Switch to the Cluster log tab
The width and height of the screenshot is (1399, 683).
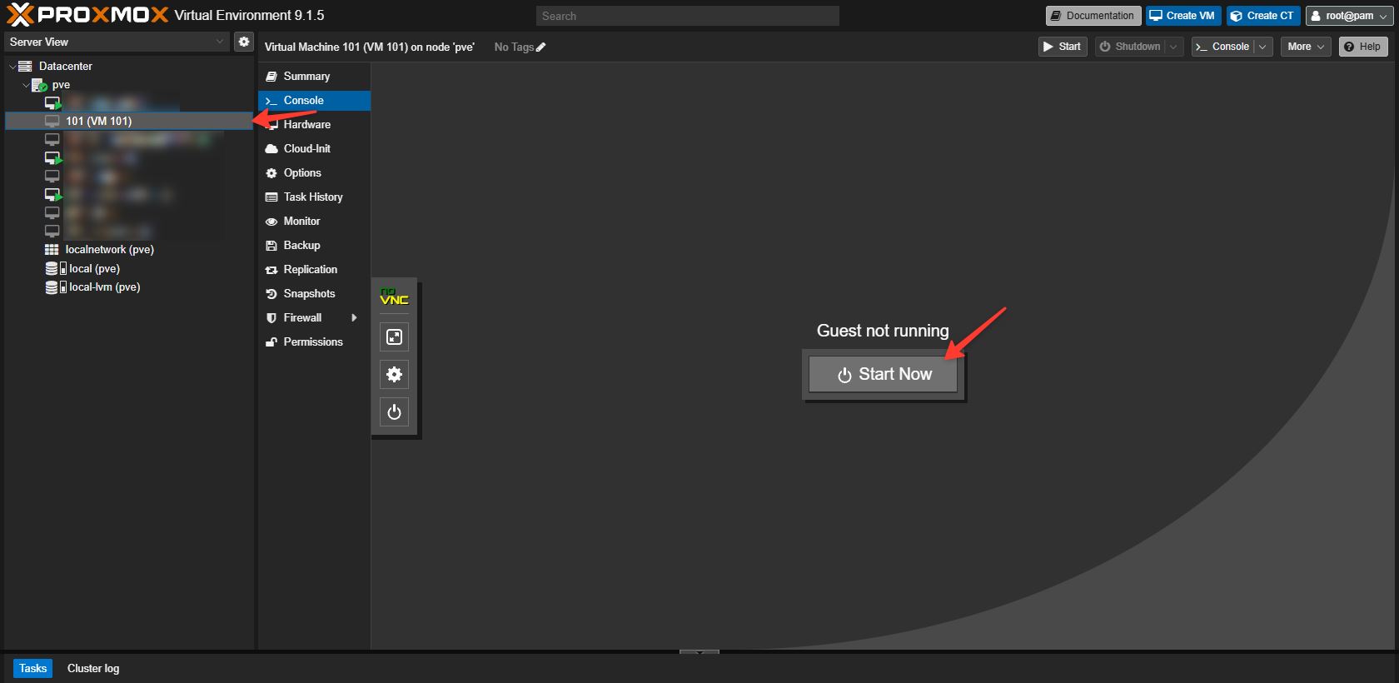(93, 668)
